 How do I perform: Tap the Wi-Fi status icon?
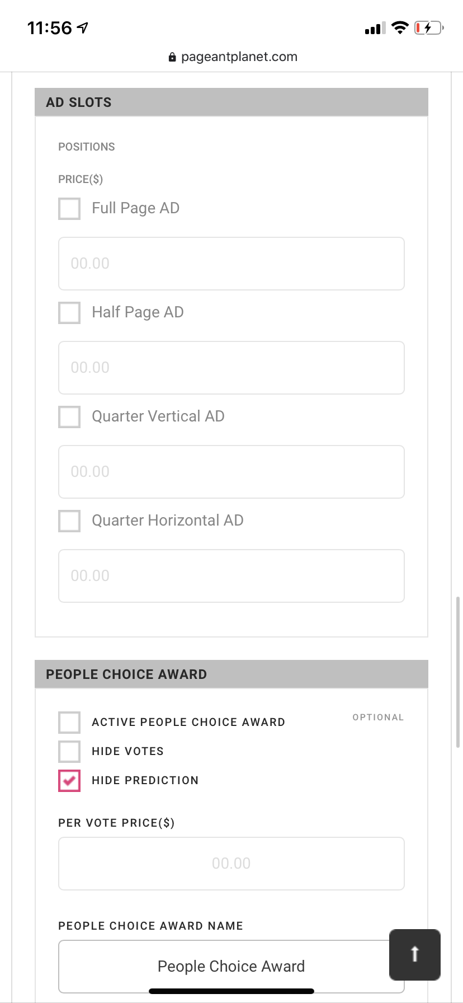(x=400, y=27)
